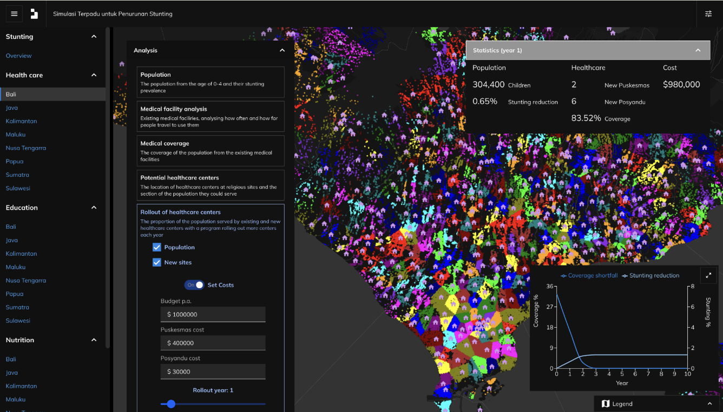
Task: Uncheck the Population checkbox
Action: (x=157, y=247)
